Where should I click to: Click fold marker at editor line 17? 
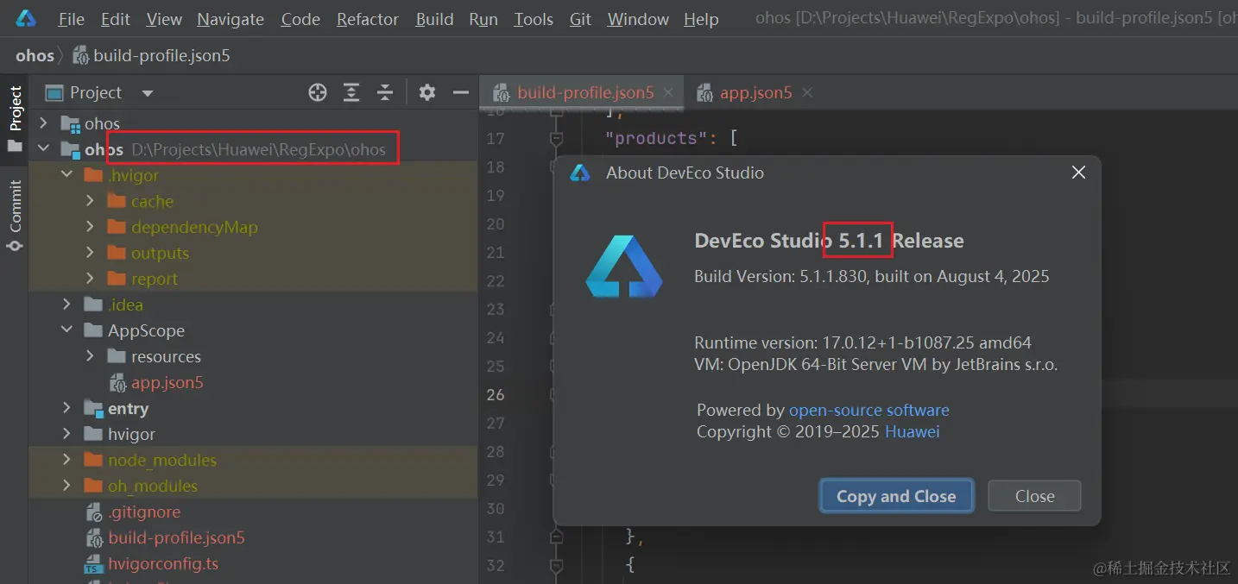(x=557, y=138)
